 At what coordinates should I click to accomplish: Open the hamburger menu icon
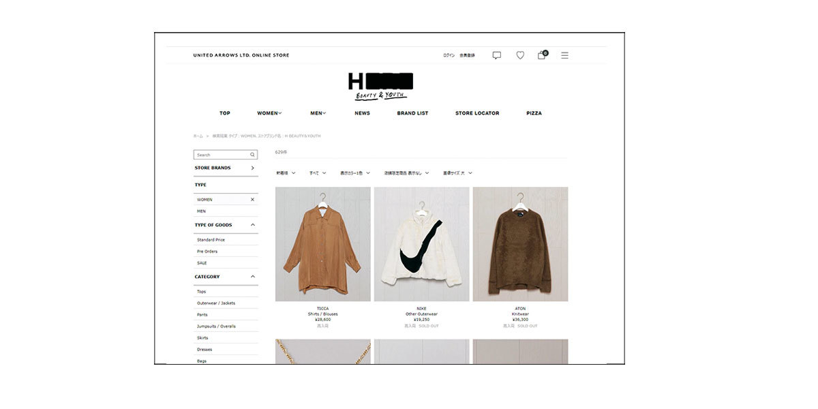564,55
